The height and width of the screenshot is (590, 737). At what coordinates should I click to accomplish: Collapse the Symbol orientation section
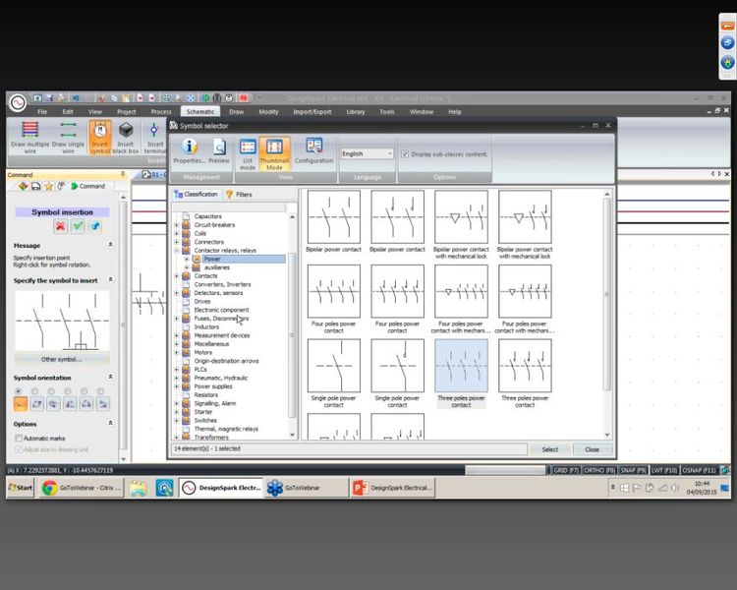[x=110, y=377]
